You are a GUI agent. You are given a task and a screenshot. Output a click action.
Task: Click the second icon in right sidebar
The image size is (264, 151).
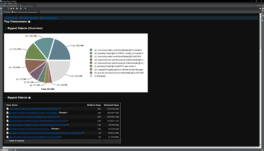point(263,11)
